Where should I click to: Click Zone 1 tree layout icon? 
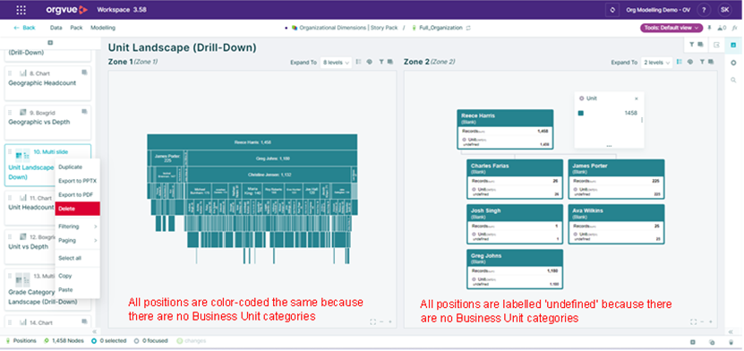tap(359, 62)
